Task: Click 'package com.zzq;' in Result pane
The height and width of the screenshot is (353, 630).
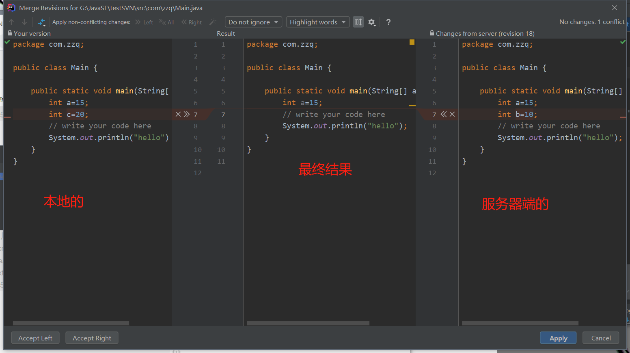Action: [x=282, y=44]
